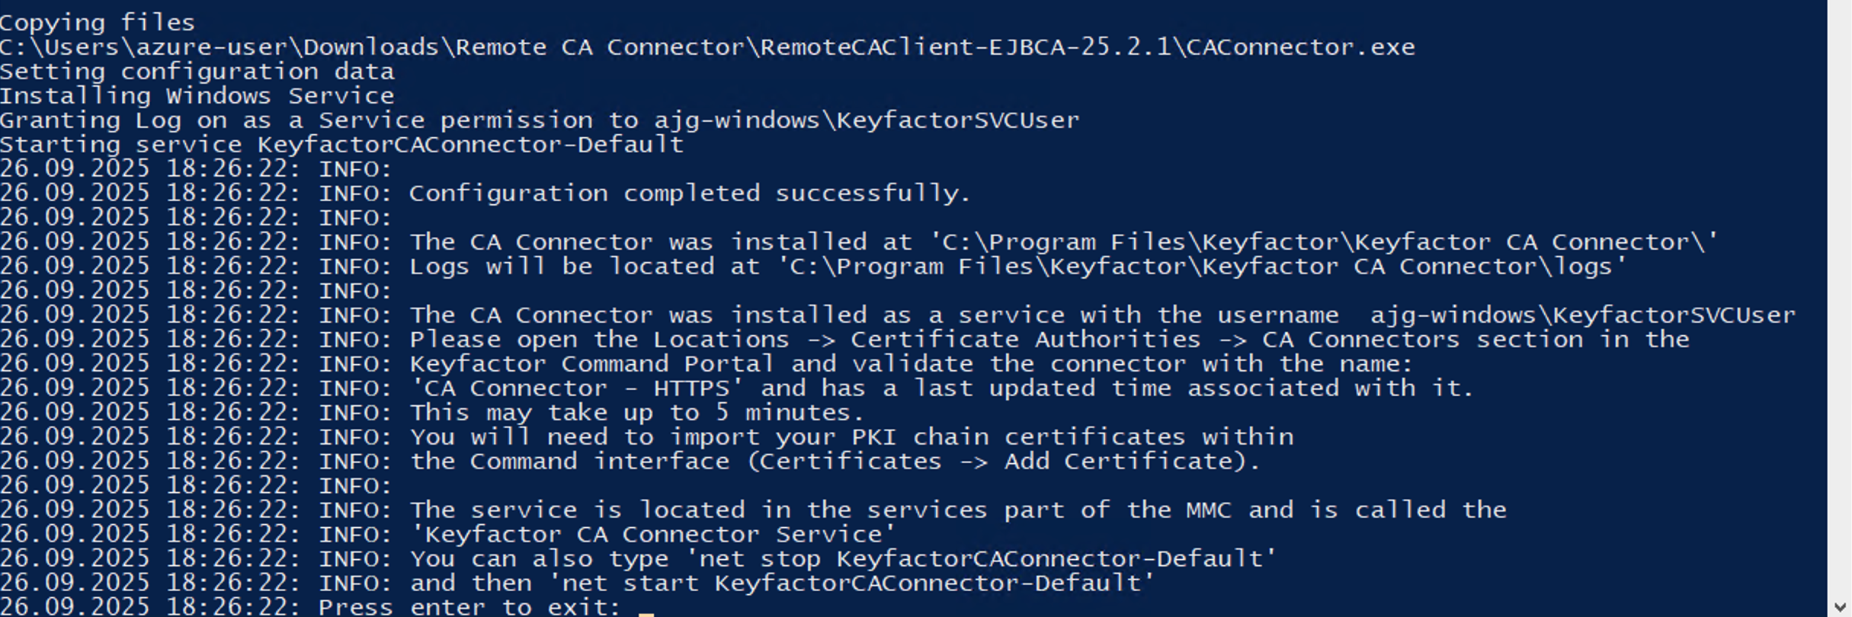Click the 'Granting Log on as a Service' line
This screenshot has height=617, width=1852.
click(x=539, y=120)
